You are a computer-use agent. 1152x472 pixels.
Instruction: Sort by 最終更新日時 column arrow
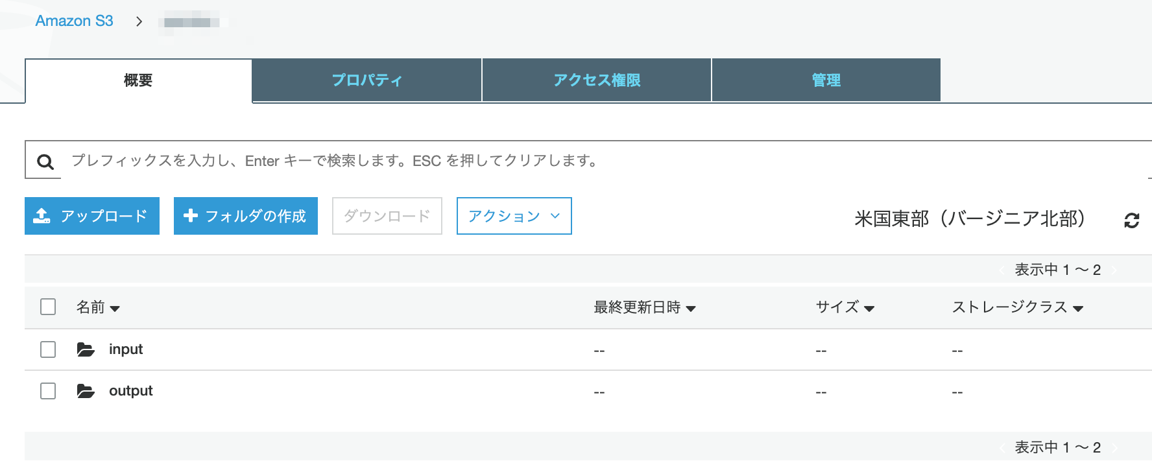[691, 309]
